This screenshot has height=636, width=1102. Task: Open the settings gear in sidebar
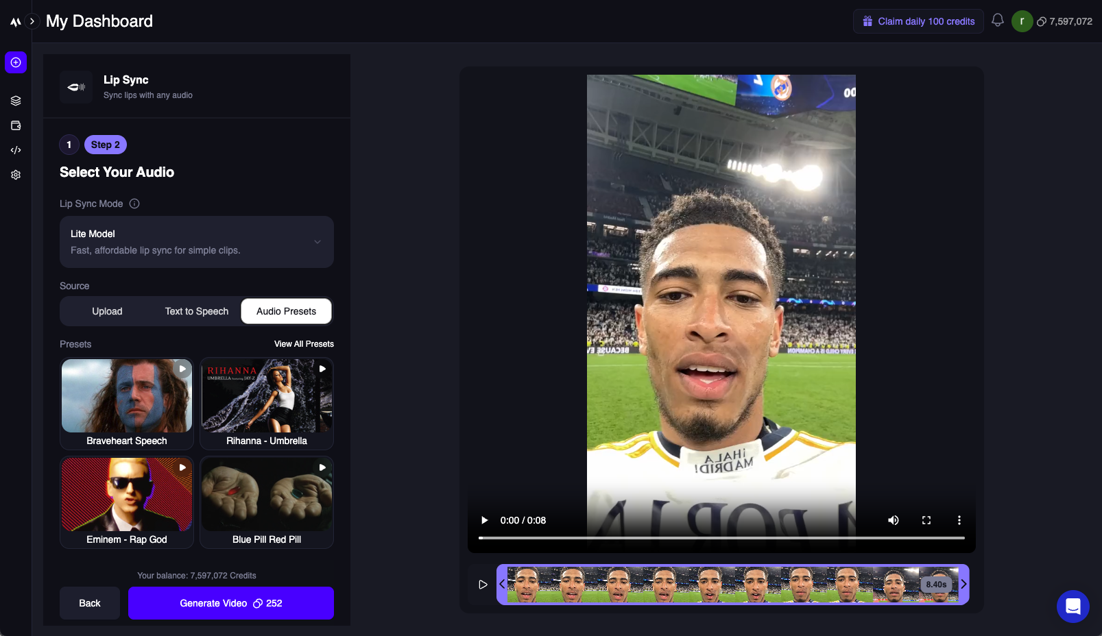click(x=16, y=175)
